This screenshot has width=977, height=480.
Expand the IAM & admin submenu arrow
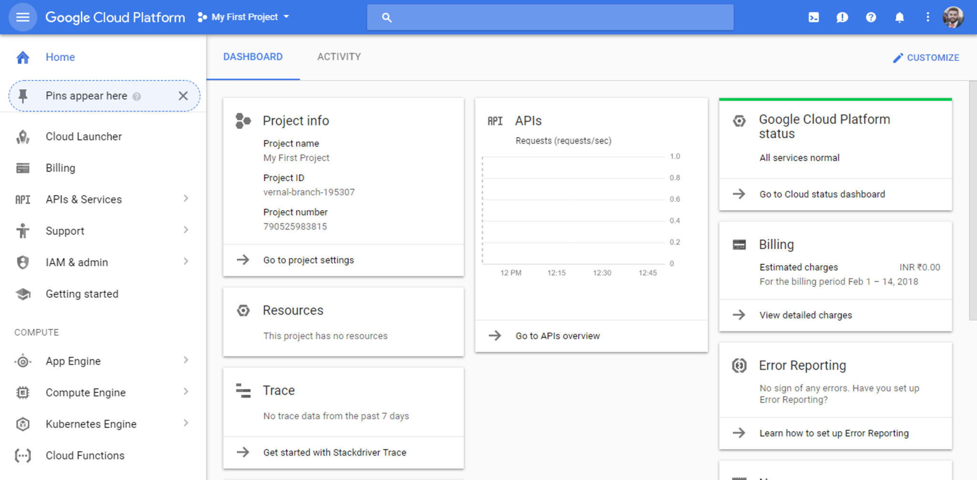(186, 262)
